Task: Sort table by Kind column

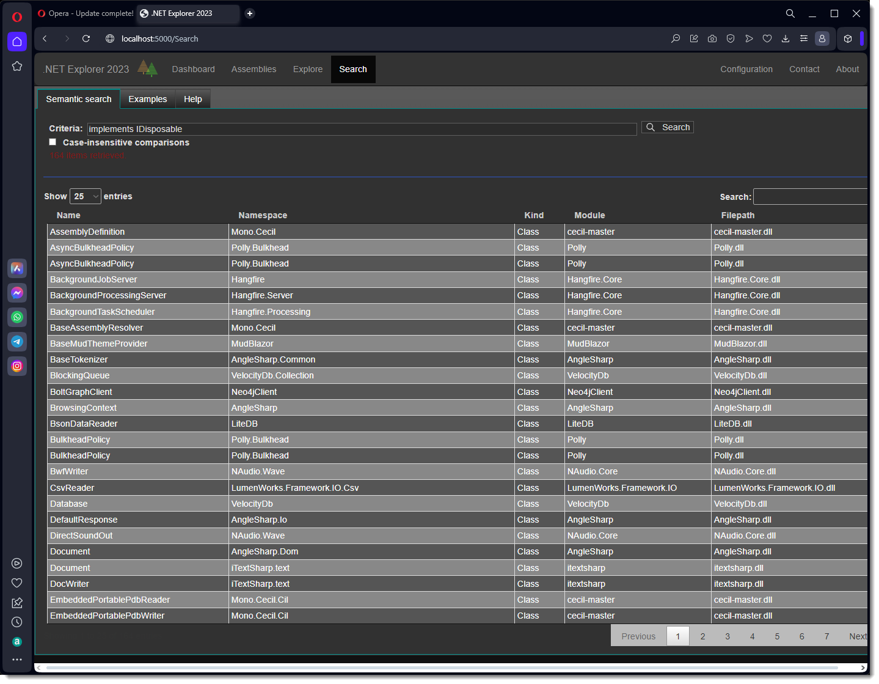Action: (x=534, y=215)
